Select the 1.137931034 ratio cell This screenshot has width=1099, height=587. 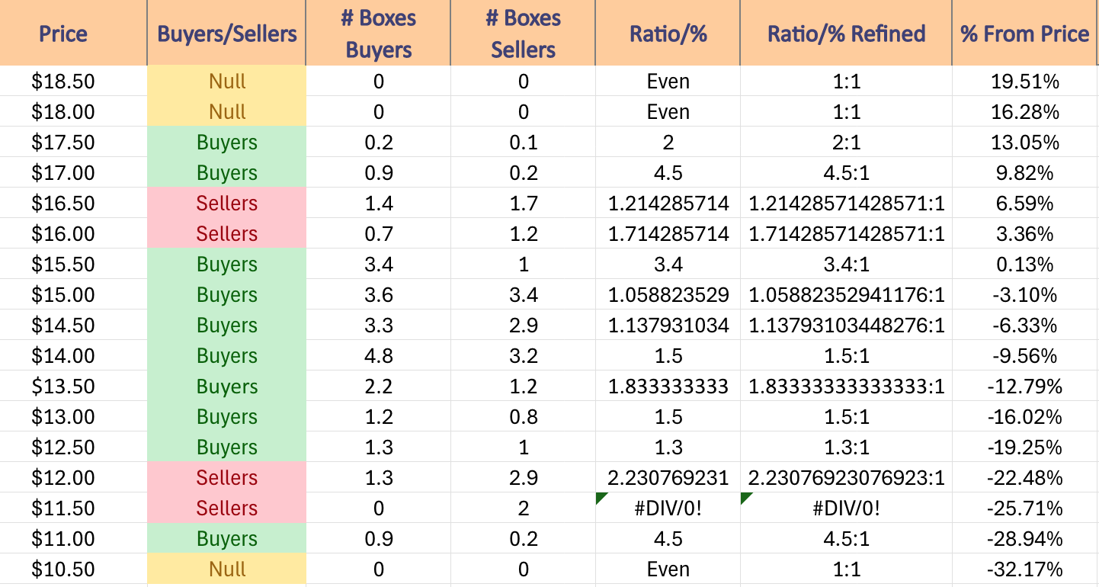coord(668,326)
